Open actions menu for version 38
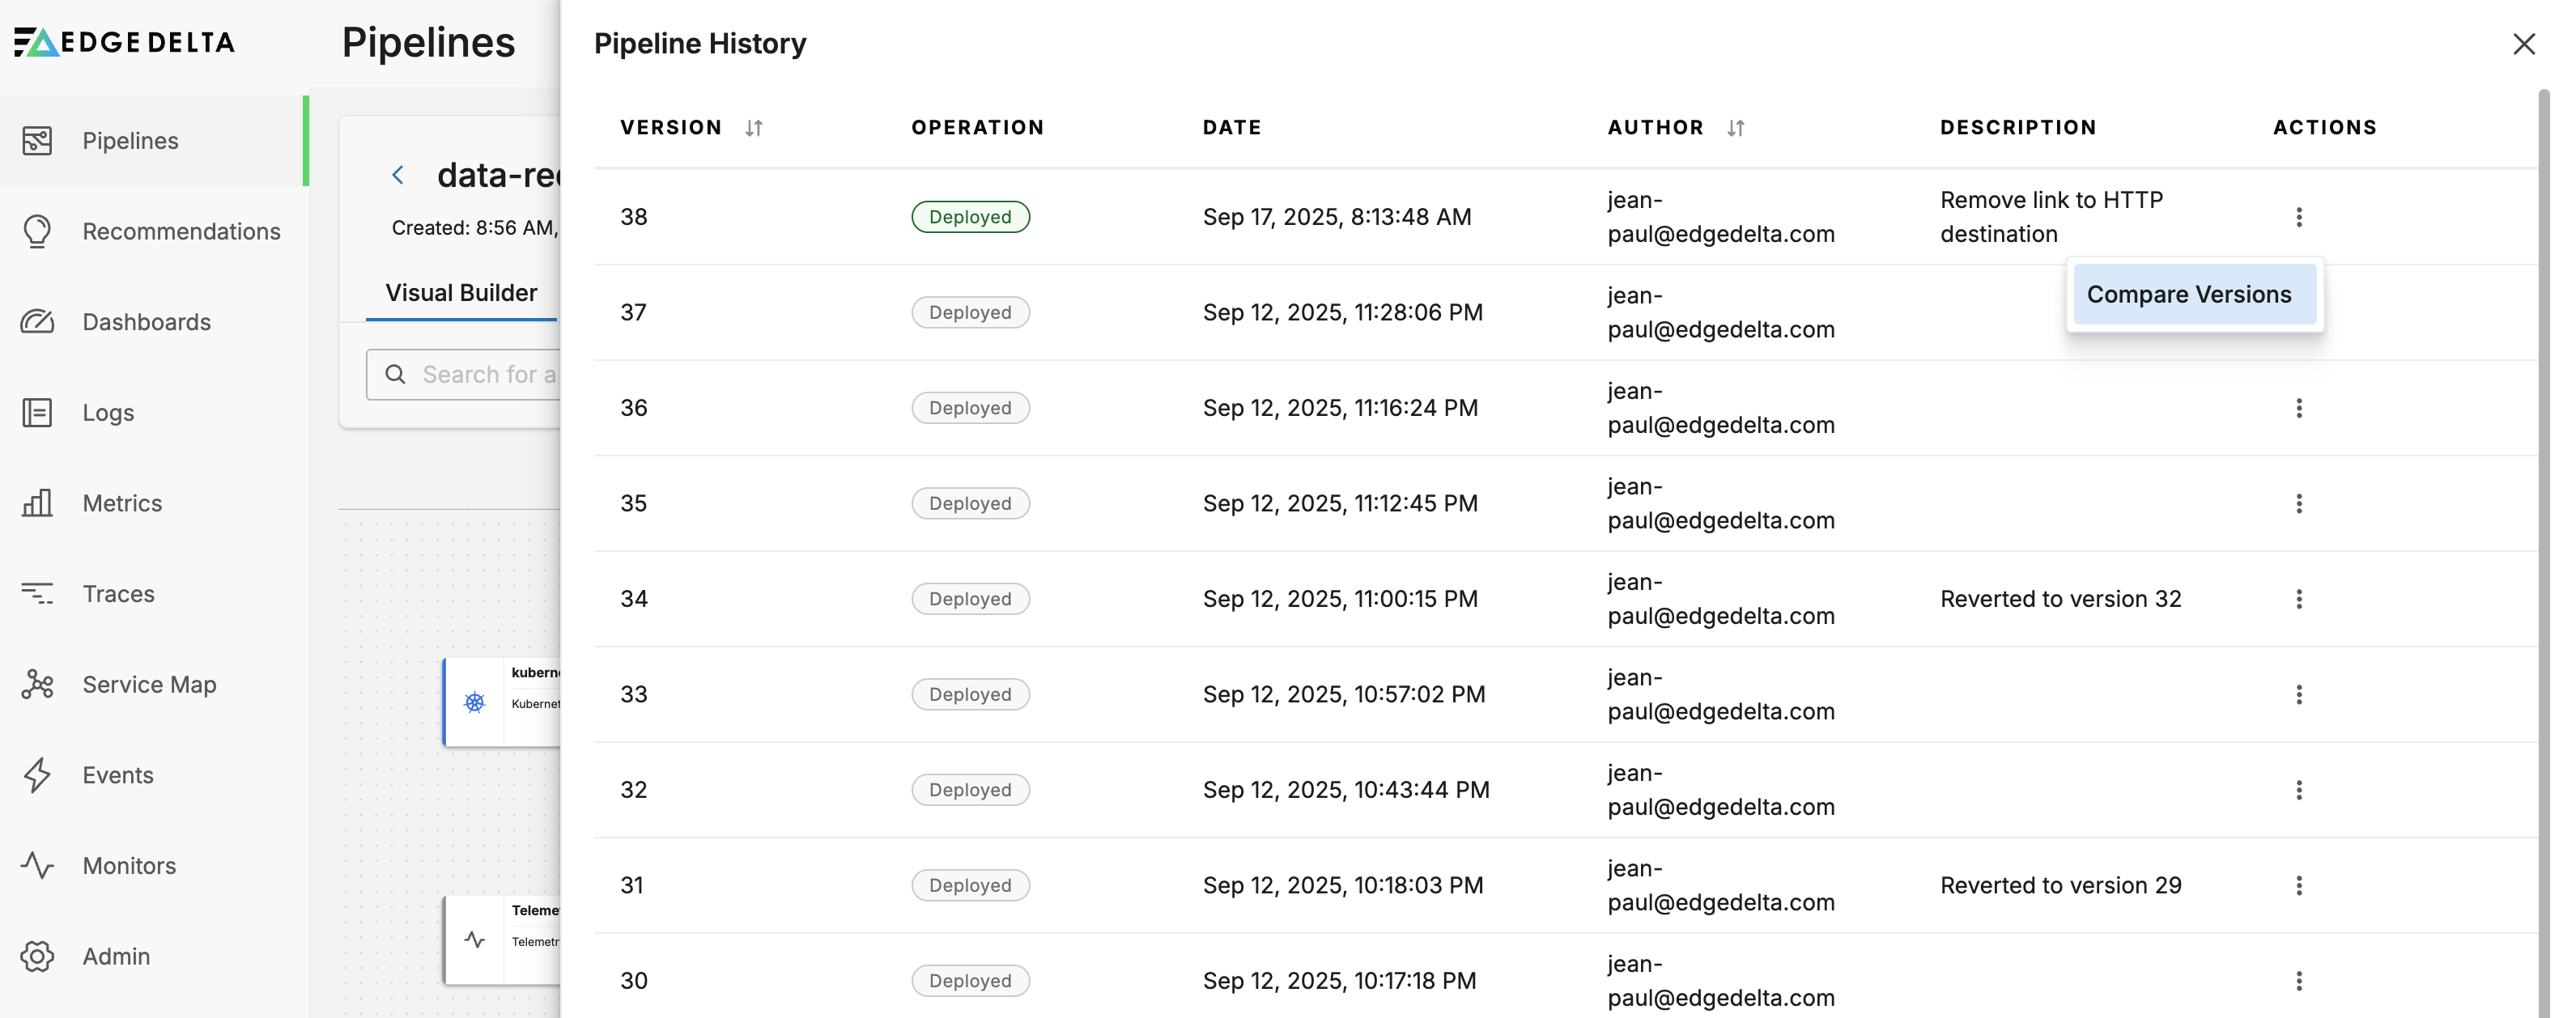The width and height of the screenshot is (2576, 1018). [x=2299, y=217]
